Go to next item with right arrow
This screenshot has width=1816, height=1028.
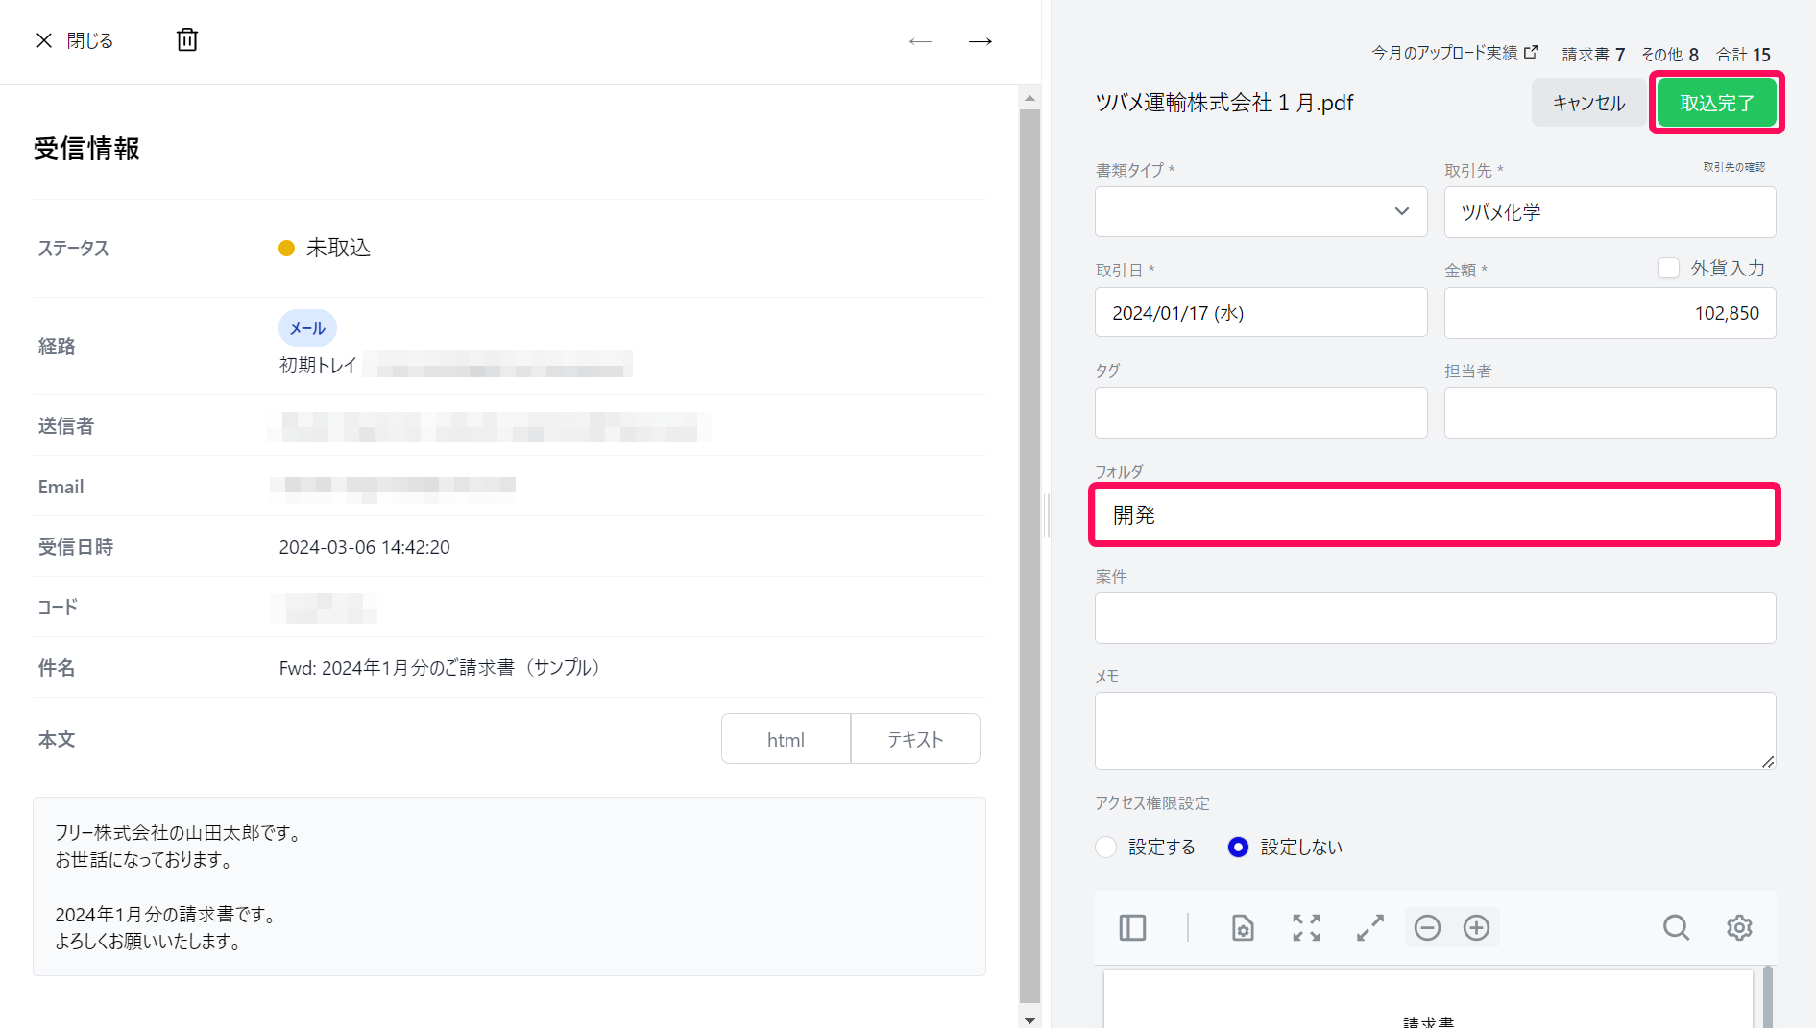pos(981,41)
